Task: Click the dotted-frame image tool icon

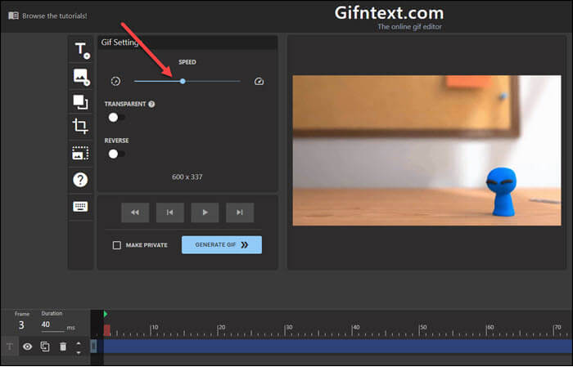Action: [80, 153]
